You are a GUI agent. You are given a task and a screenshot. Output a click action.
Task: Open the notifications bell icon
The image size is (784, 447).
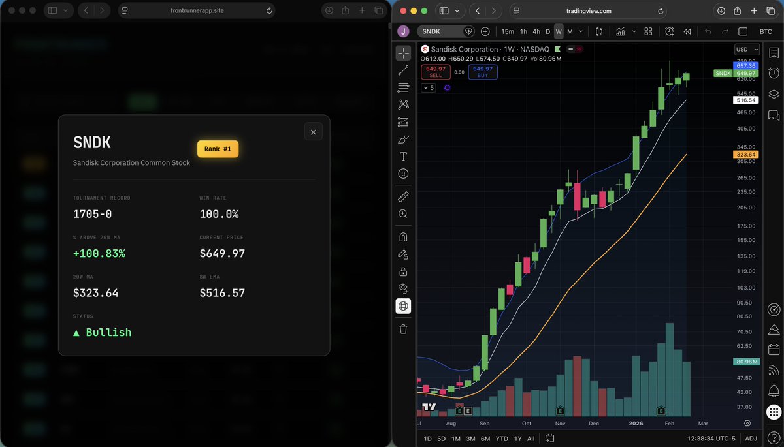(774, 391)
